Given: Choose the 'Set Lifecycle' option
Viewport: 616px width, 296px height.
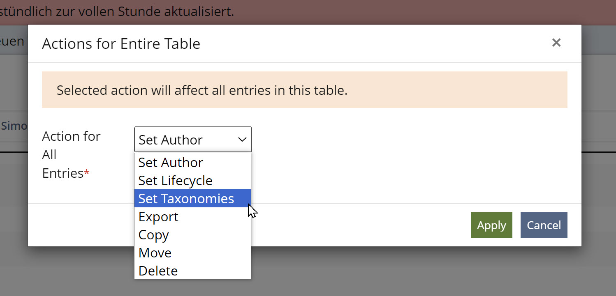Looking at the screenshot, I should (x=175, y=181).
